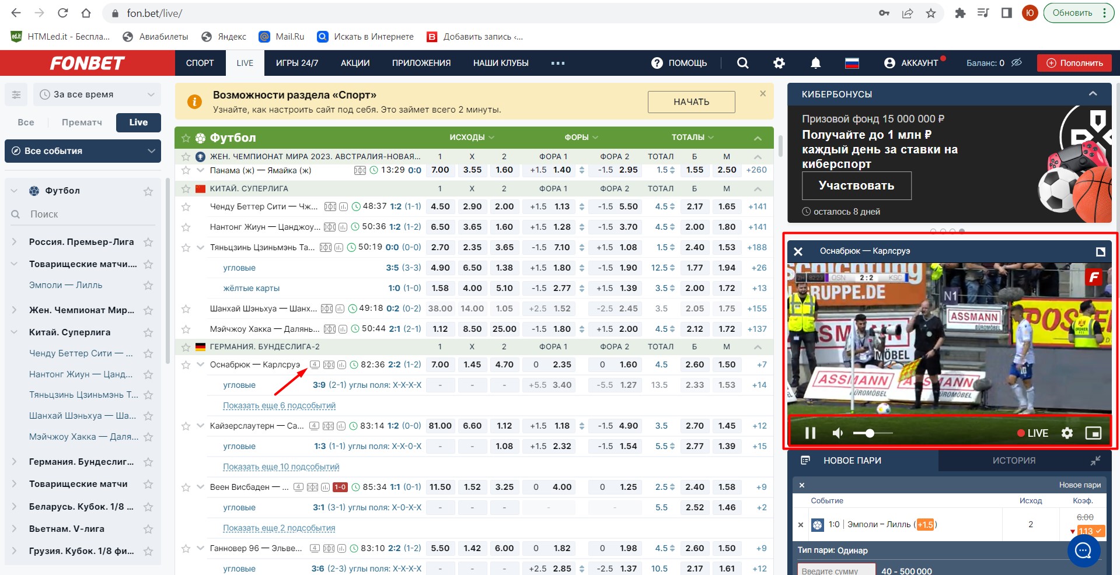This screenshot has width=1120, height=575.
Task: Mute the video player sound
Action: click(x=838, y=433)
